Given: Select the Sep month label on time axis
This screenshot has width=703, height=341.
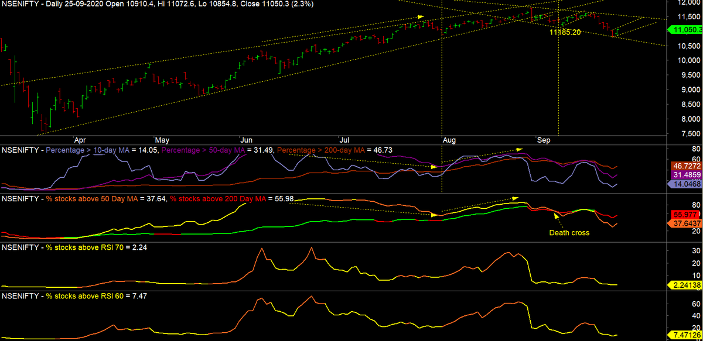Looking at the screenshot, I should (544, 140).
